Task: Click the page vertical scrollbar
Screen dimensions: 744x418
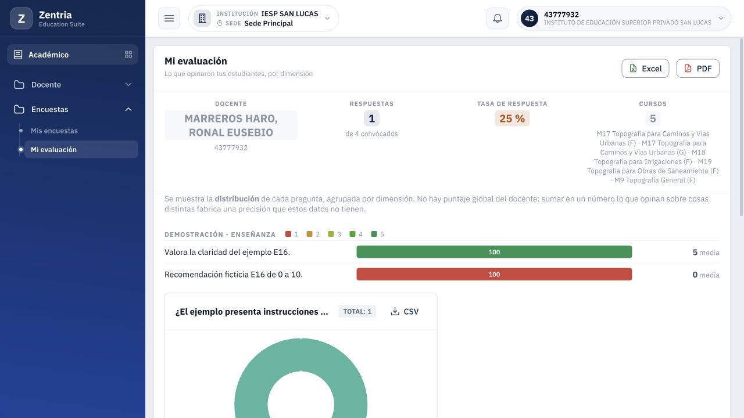Action: point(741,128)
